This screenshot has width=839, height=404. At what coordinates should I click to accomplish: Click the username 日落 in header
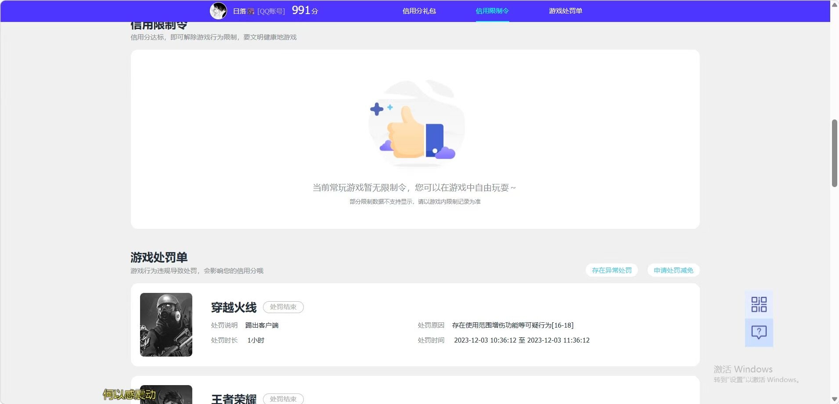(239, 11)
